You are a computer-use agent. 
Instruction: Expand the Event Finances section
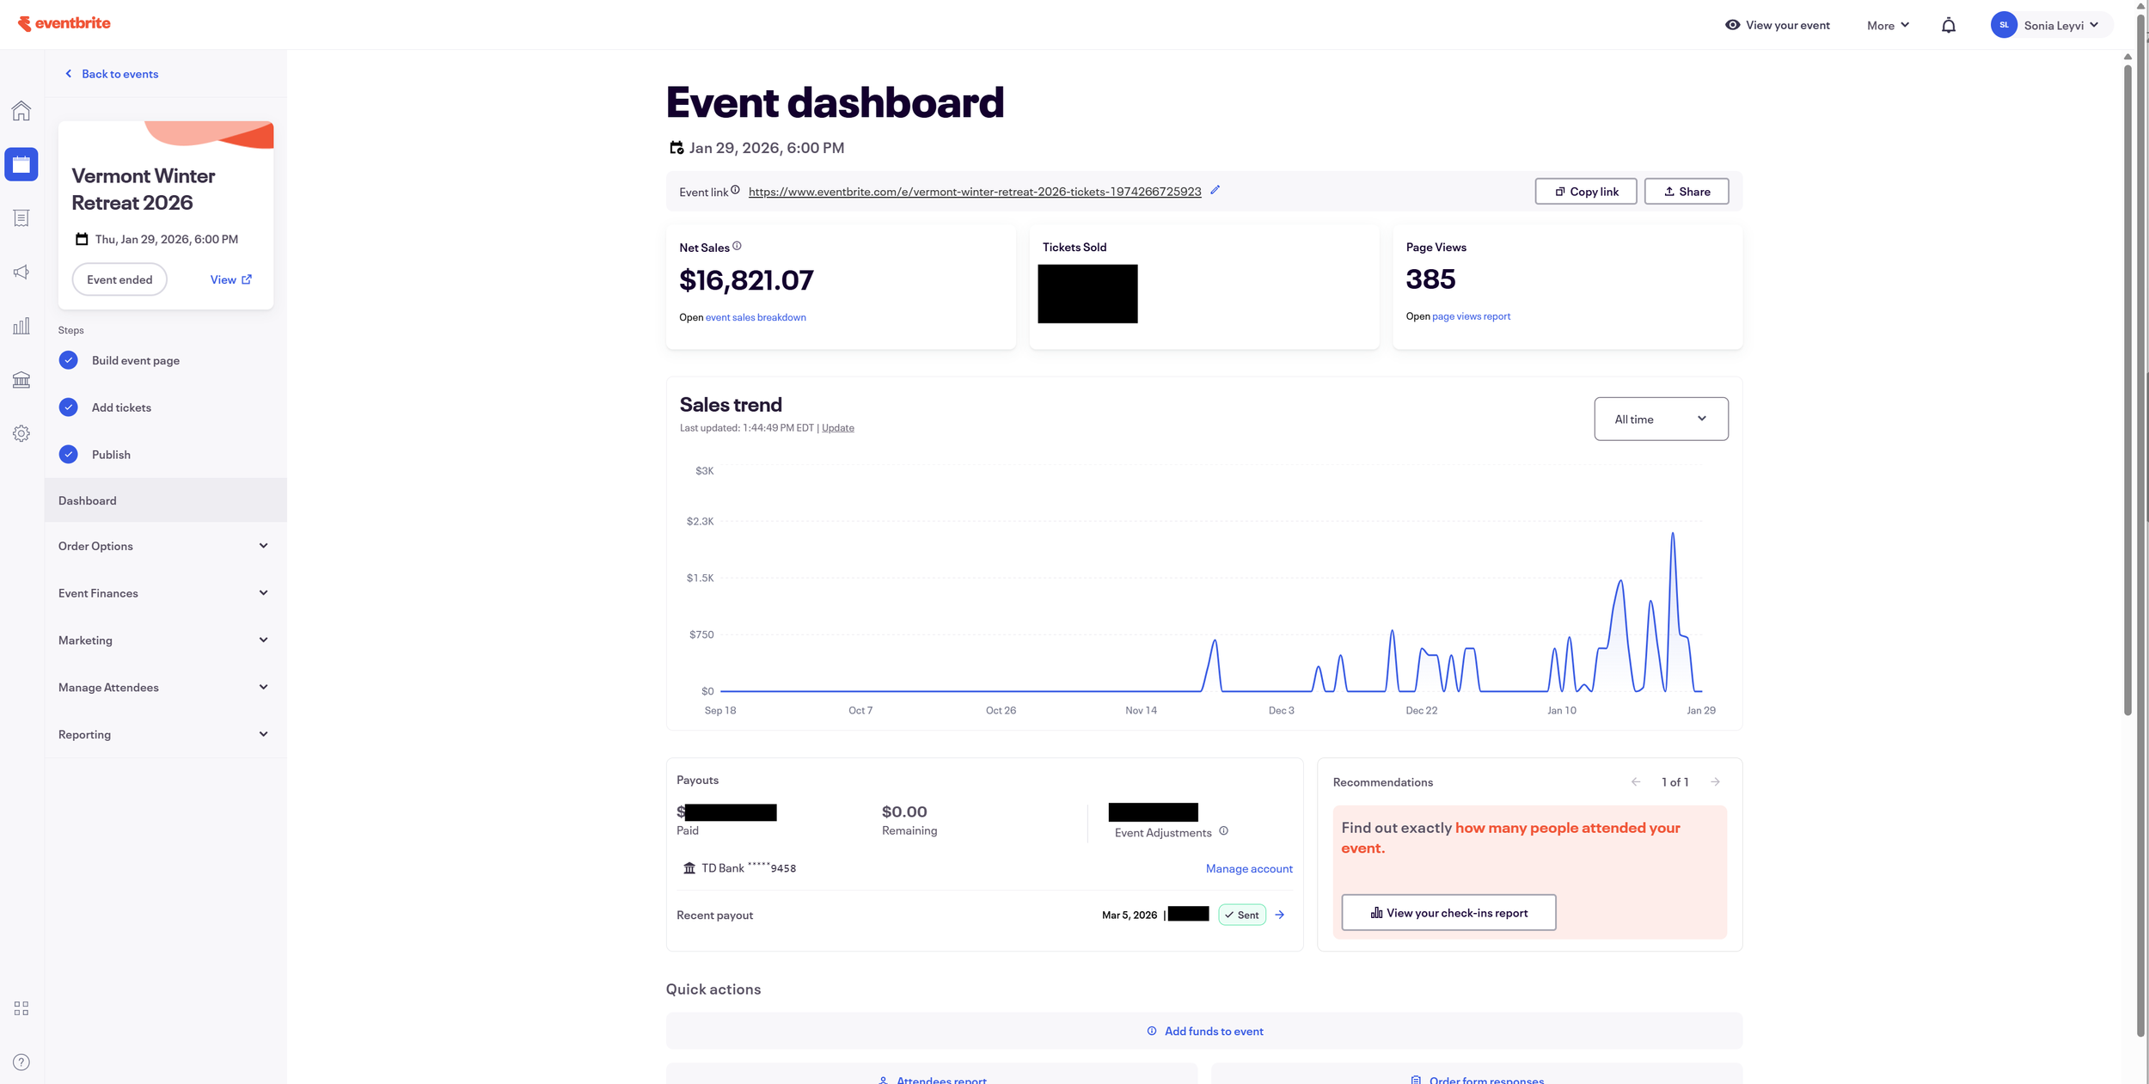(163, 593)
